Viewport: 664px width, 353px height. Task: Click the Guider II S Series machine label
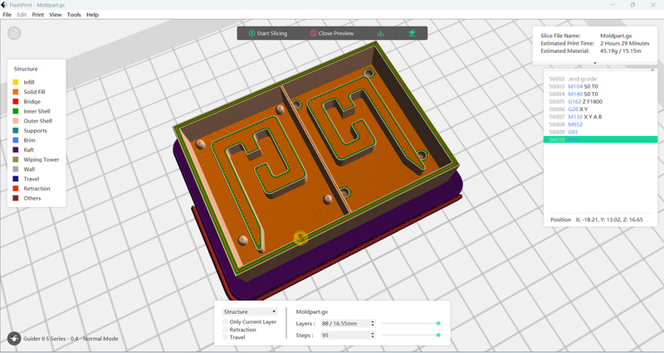[x=71, y=339]
